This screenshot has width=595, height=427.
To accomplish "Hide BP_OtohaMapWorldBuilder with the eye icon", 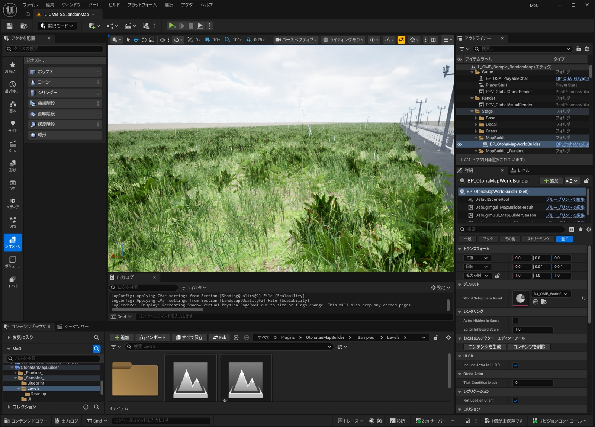I will (460, 144).
